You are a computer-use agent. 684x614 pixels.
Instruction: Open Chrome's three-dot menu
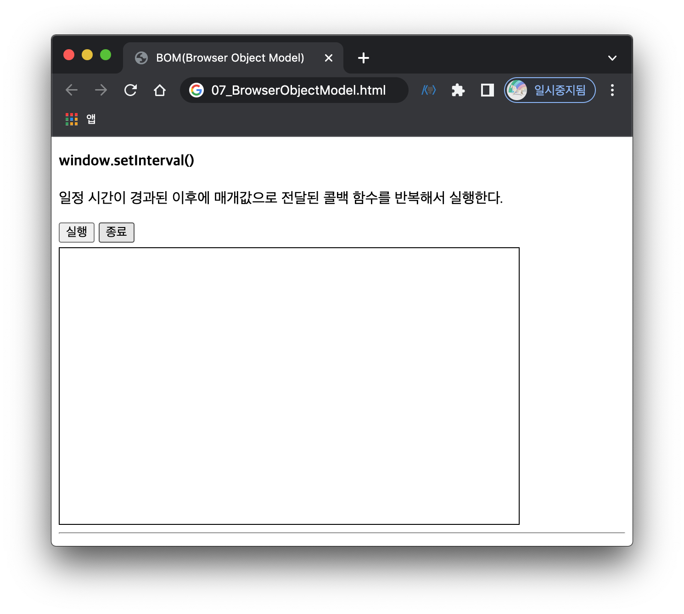coord(612,90)
